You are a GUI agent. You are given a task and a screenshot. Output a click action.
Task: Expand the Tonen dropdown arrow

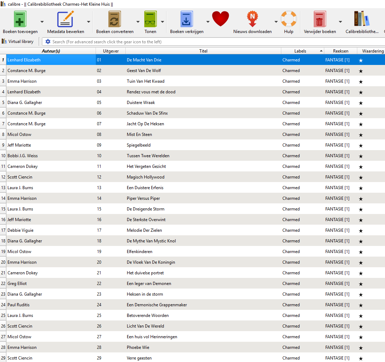pyautogui.click(x=162, y=22)
